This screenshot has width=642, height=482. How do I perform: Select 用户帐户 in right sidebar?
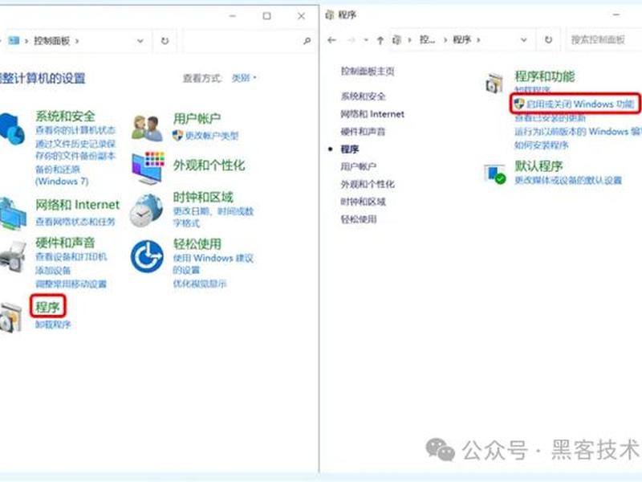coord(359,166)
